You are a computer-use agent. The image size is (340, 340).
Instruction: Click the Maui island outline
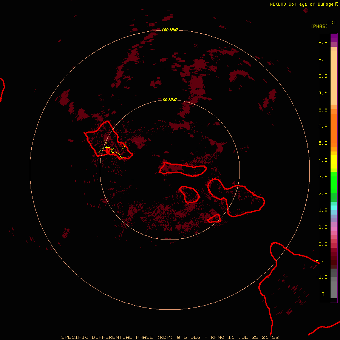coord(236,197)
